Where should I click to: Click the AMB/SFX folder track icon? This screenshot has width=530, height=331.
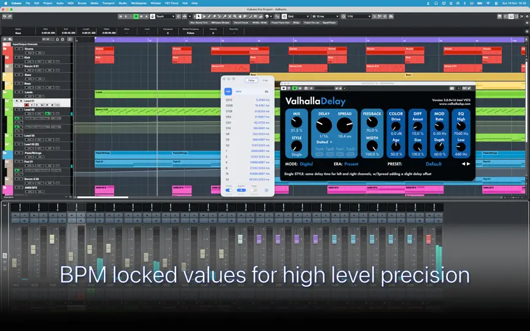[x=5, y=188]
